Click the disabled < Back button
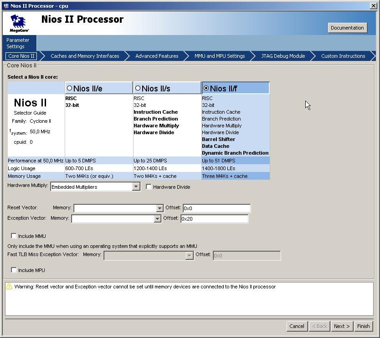The height and width of the screenshot is (338, 380). (320, 326)
